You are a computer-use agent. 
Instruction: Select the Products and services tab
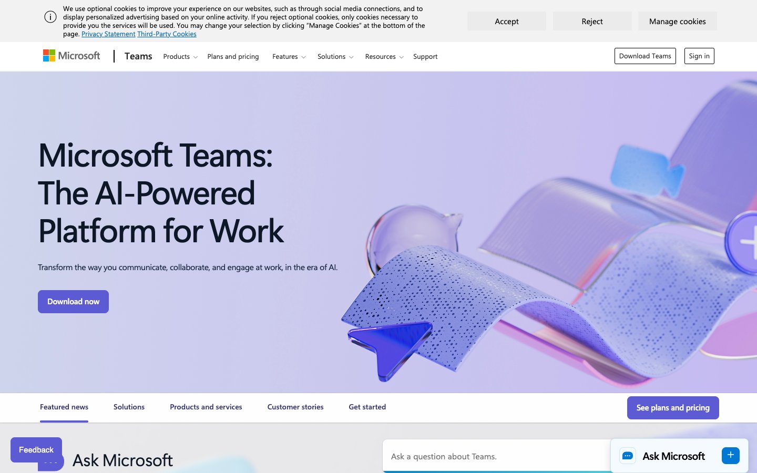(206, 407)
